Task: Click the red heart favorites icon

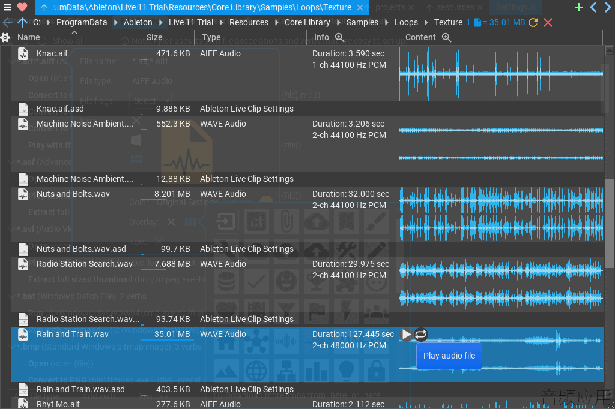Action: tap(22, 7)
